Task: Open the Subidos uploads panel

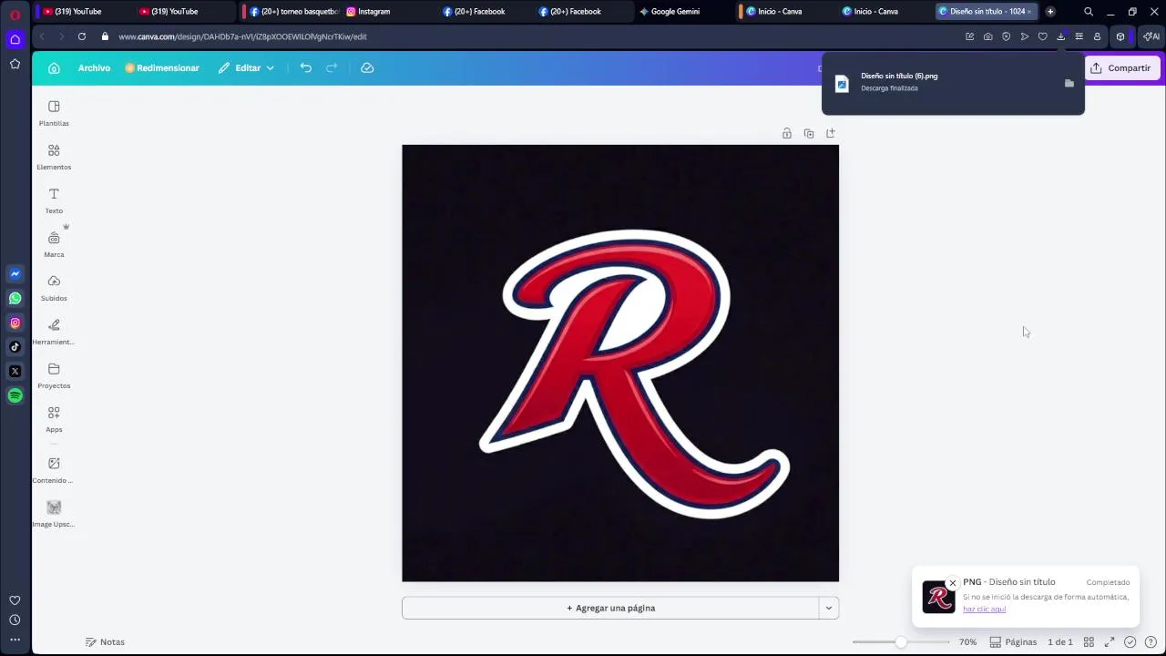Action: pos(54,288)
